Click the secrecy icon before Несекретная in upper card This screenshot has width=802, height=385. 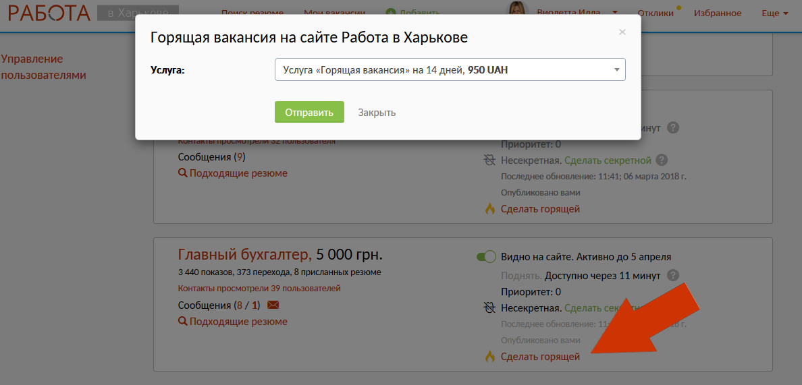pyautogui.click(x=490, y=160)
